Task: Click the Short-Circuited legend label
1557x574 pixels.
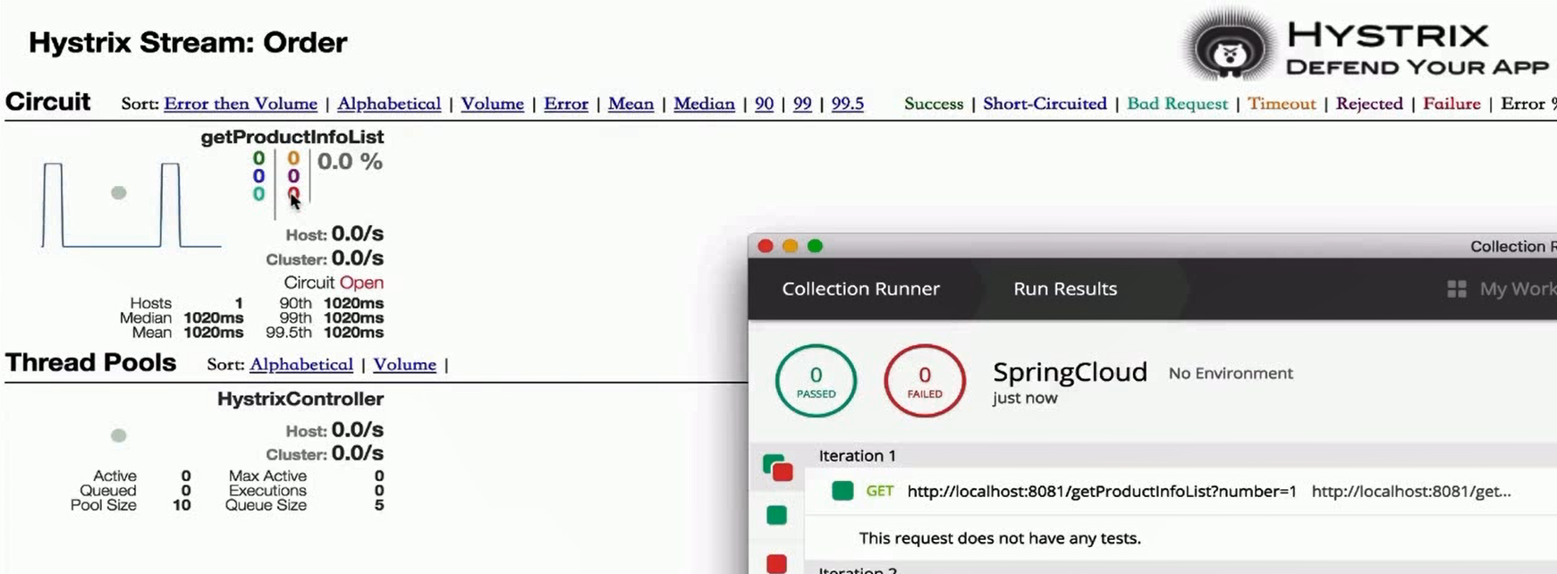Action: (x=1045, y=104)
